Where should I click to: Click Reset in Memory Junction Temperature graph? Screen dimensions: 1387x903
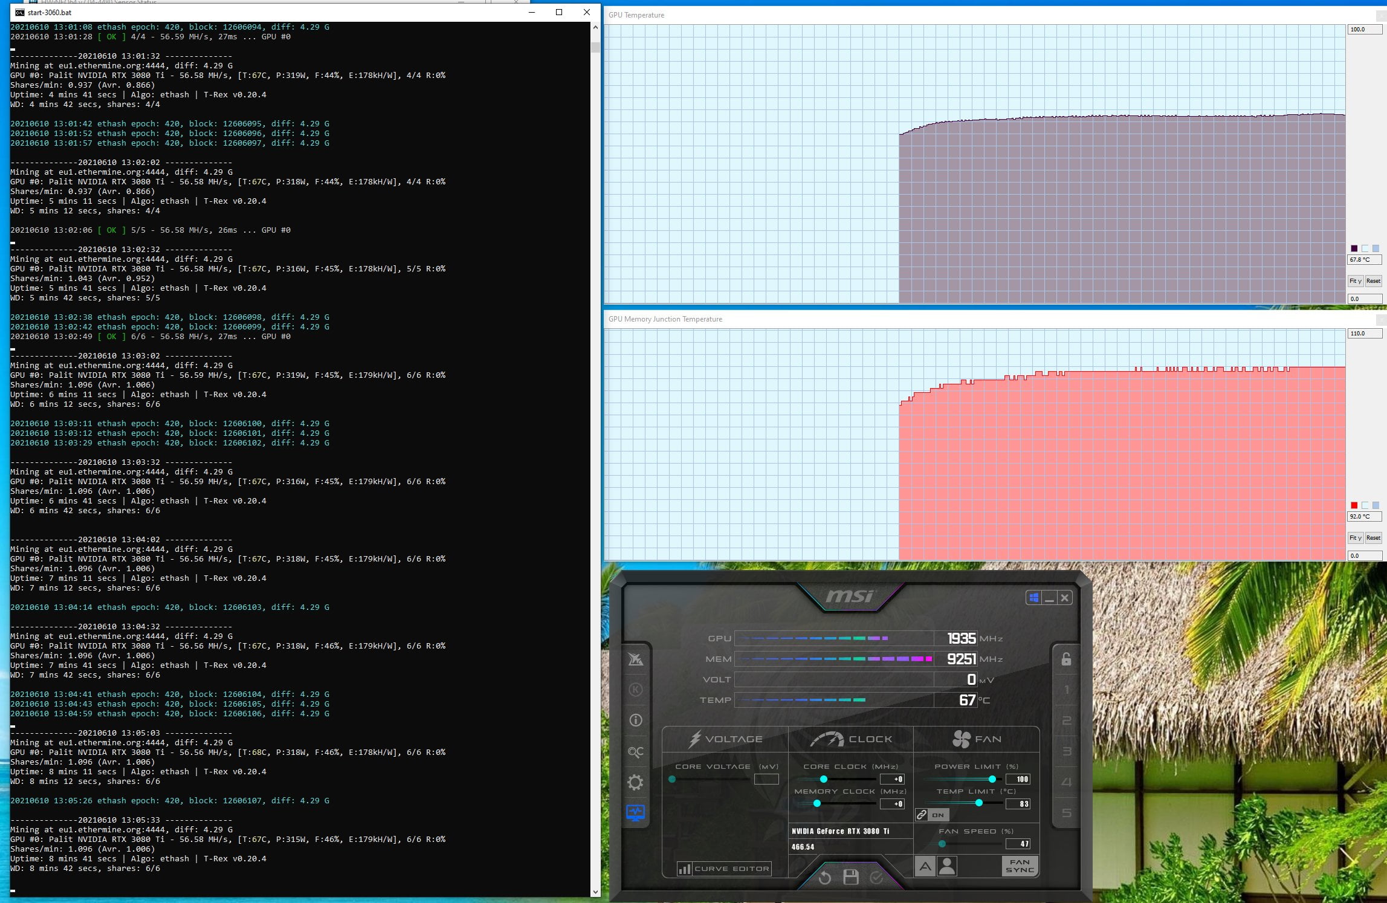(1373, 538)
